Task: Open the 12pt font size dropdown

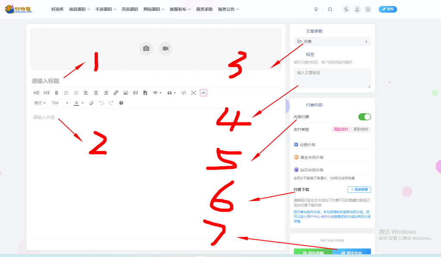Action: 60,103
